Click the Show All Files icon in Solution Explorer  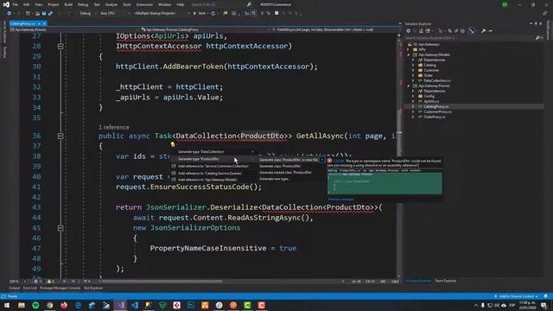[463, 31]
